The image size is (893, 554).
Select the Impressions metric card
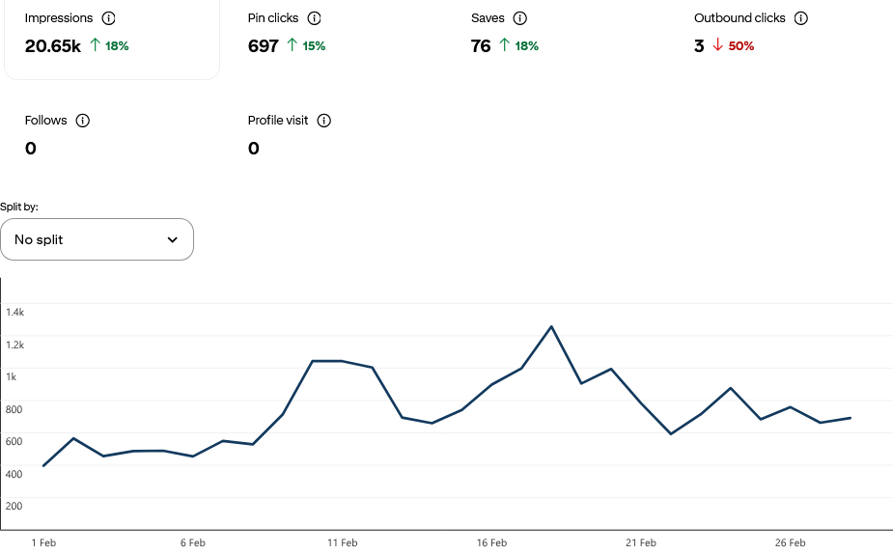click(111, 39)
